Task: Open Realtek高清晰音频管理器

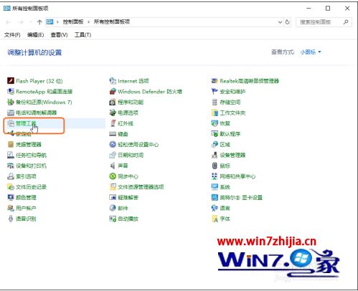Action: tap(245, 81)
